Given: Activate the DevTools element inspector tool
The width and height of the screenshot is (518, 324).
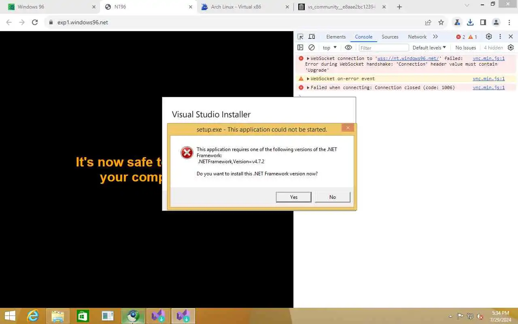Looking at the screenshot, I should [300, 36].
